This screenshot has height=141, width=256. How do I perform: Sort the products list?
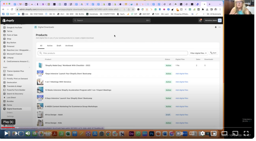coord(213,53)
